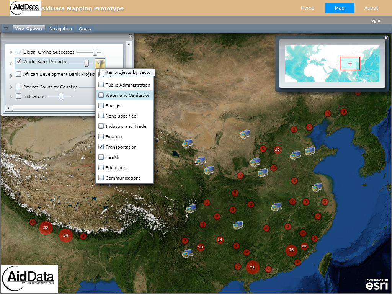Click the cluster marker labeled 52
Screen dimensions: 392x294
(46, 227)
